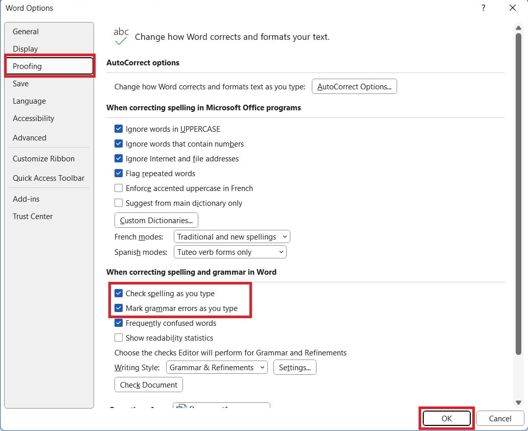This screenshot has height=431, width=528.
Task: Enable Show readability statistics
Action: click(x=119, y=338)
